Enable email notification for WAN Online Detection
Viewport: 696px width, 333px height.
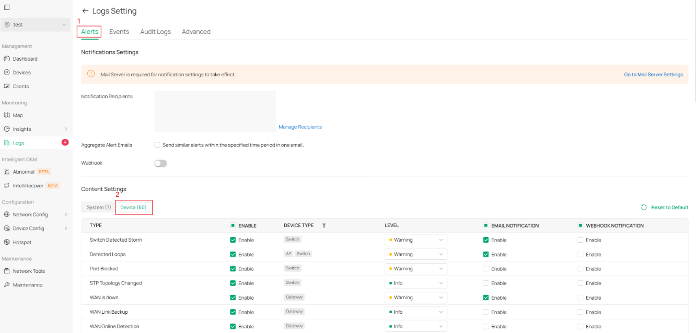(486, 326)
